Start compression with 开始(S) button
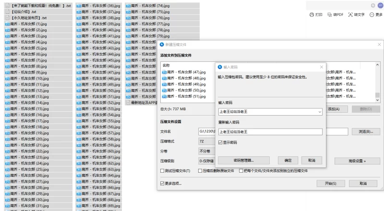 pos(331,183)
